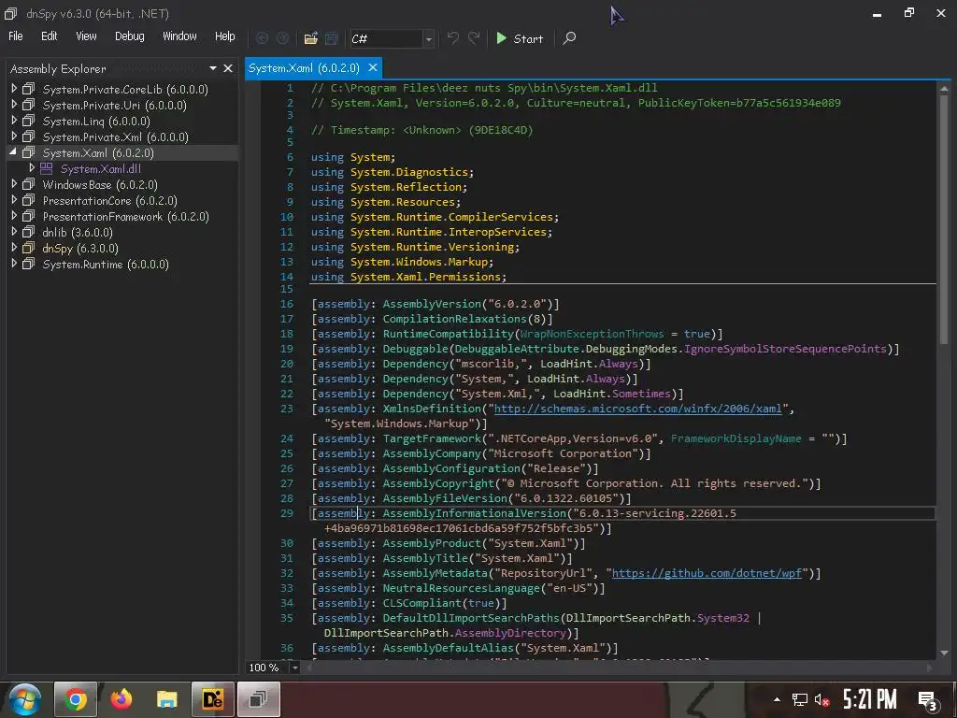Click "using System.Xaml.Permissions;" on line 14
The width and height of the screenshot is (957, 718).
(x=409, y=277)
